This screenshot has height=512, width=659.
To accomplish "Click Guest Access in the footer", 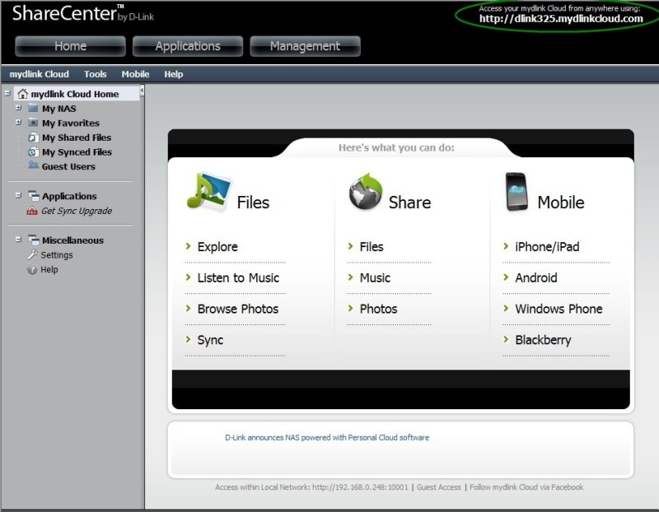I will click(439, 487).
